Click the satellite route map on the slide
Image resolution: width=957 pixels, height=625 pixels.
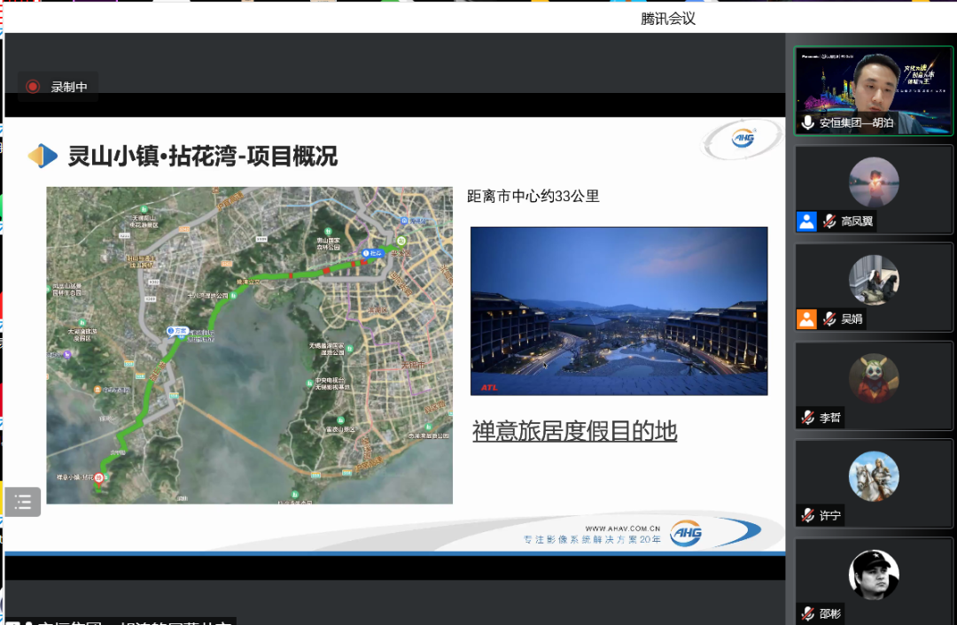point(250,345)
